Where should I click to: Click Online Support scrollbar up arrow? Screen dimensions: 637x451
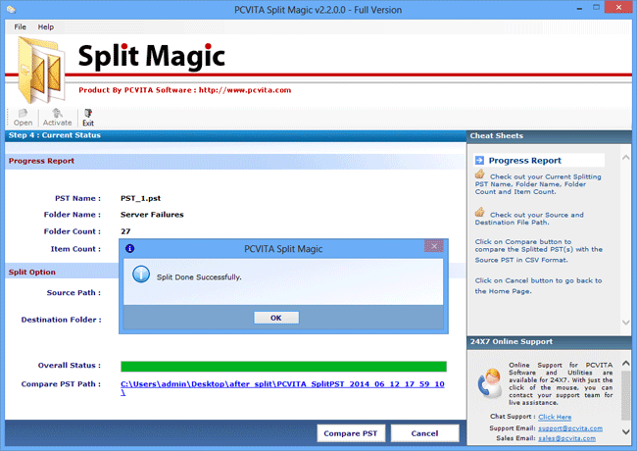tap(626, 363)
